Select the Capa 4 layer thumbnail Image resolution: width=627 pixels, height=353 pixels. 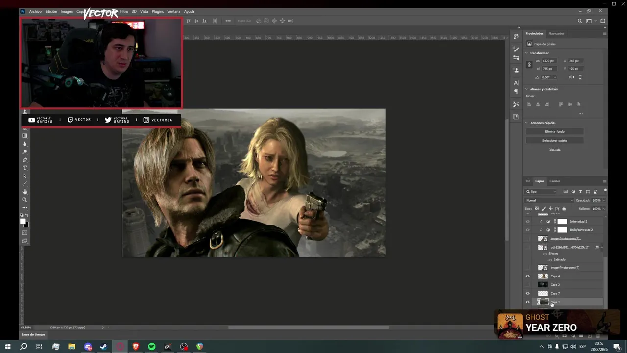543,276
